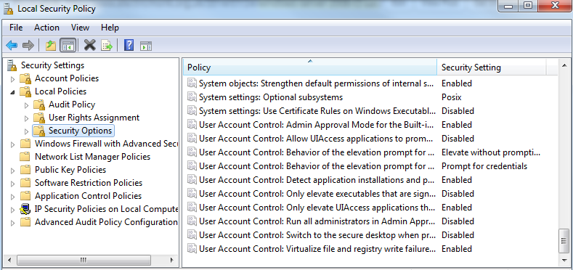Viewport: 573px width, 270px height.
Task: Expand the Application Control Policies node
Action: click(x=13, y=197)
